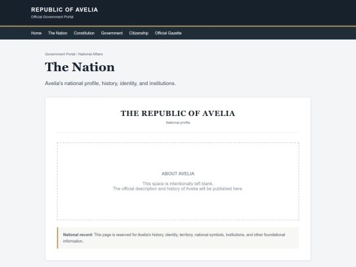The width and height of the screenshot is (356, 267).
Task: Click the Government Portal / National Affairs breadcrumb
Action: pos(74,54)
